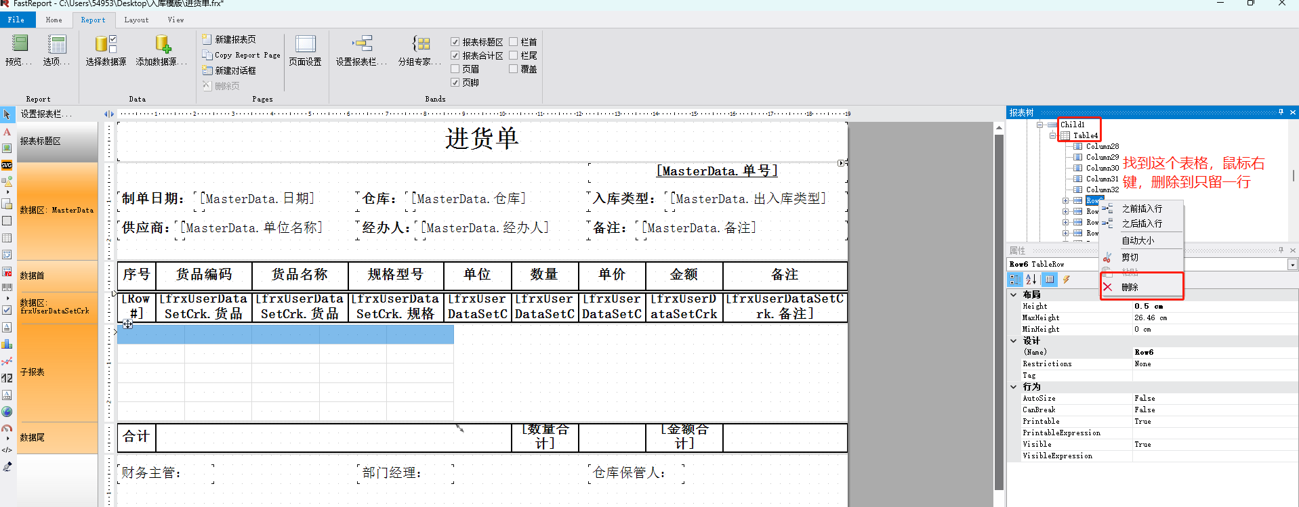Select the Sparkline object tool
This screenshot has width=1299, height=507.
7,361
